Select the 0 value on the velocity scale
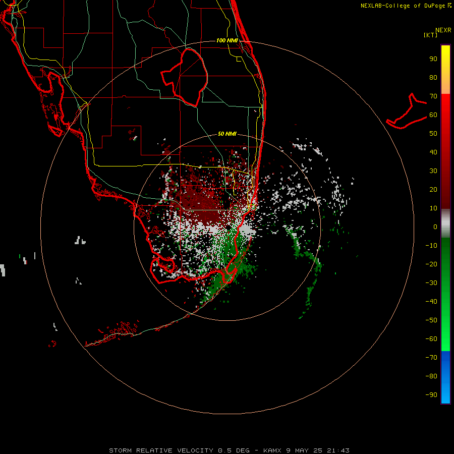454x454 pixels. pos(435,227)
